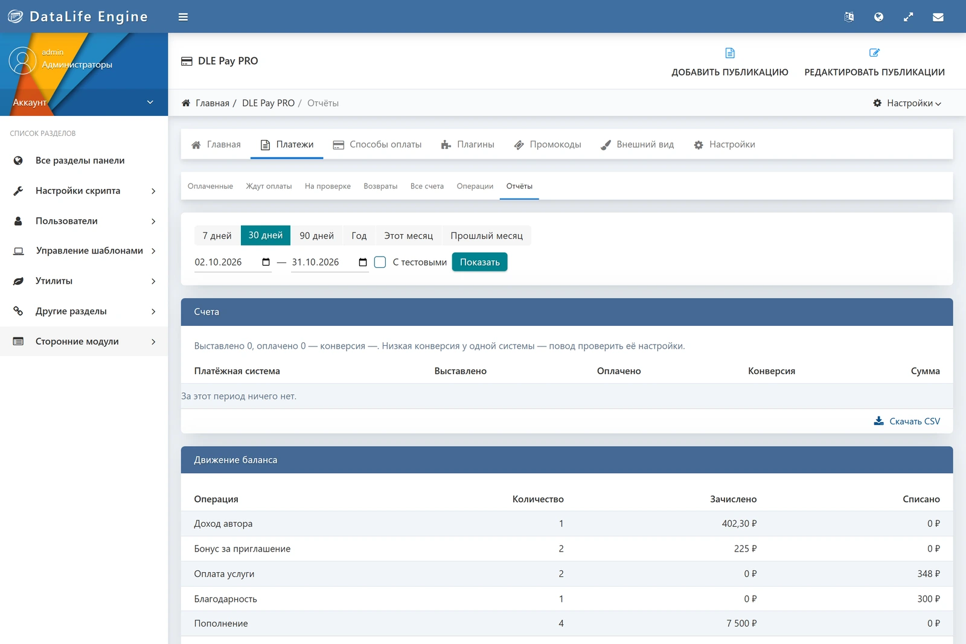Click the Показать button
Image resolution: width=966 pixels, height=644 pixels.
pyautogui.click(x=479, y=262)
